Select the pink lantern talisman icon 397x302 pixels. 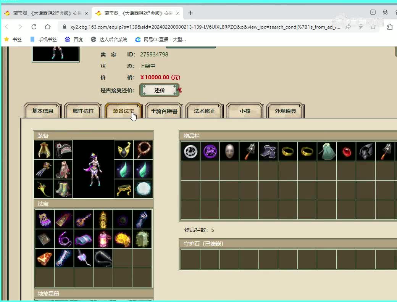coord(103,239)
